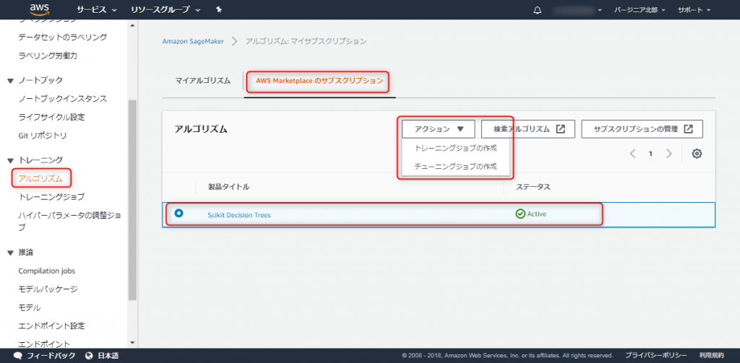The height and width of the screenshot is (363, 740).
Task: Open ラベリング労働力 in sidebar
Action: click(x=48, y=56)
